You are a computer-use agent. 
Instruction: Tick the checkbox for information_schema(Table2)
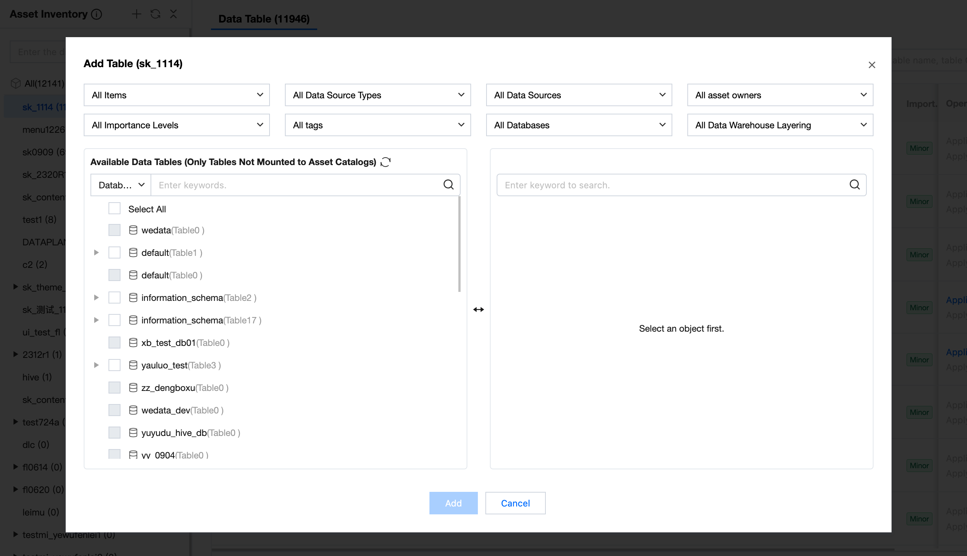(114, 298)
